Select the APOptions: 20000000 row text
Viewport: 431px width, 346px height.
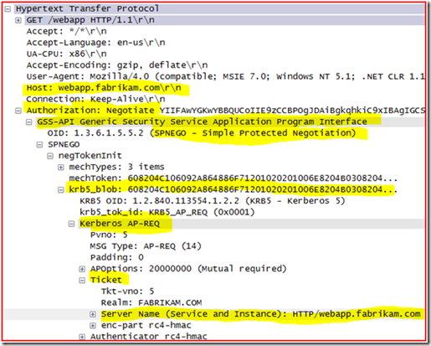[188, 269]
